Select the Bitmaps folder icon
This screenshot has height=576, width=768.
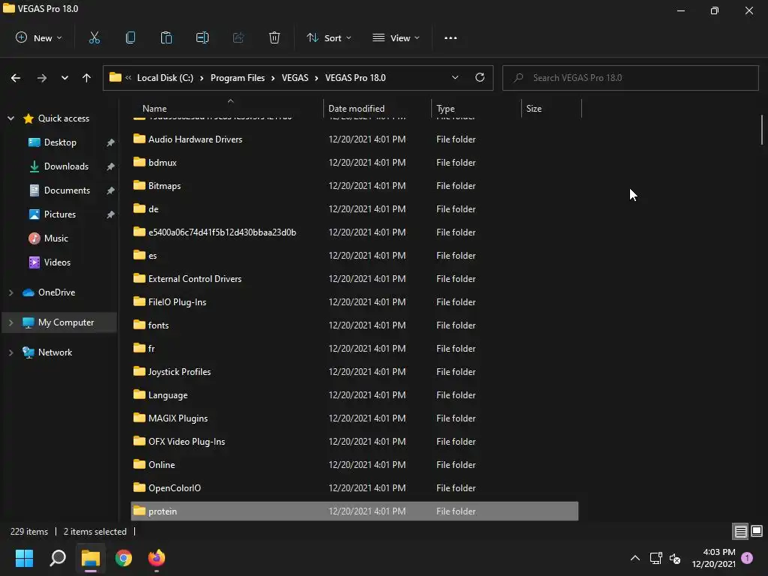pyautogui.click(x=139, y=185)
